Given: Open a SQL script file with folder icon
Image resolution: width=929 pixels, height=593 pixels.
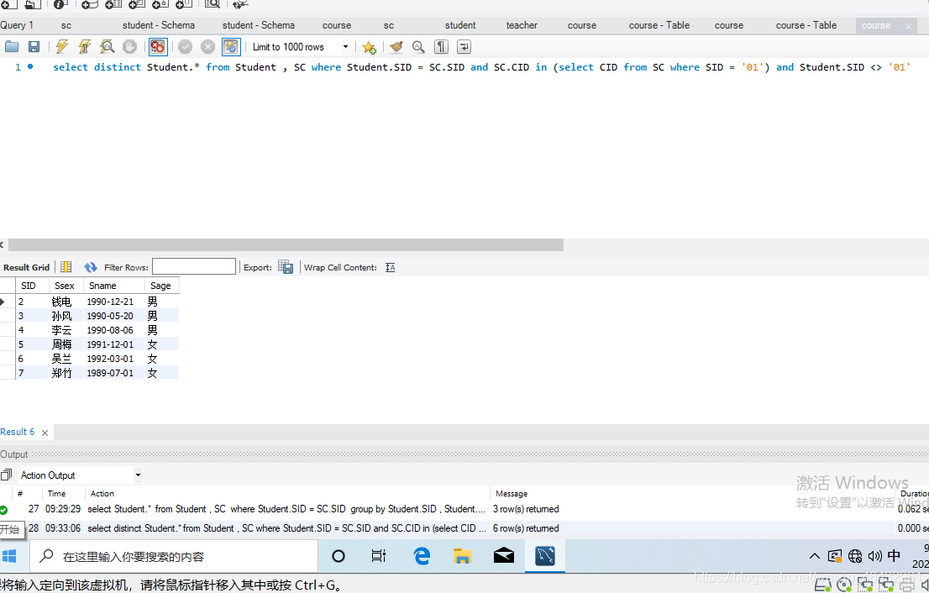Looking at the screenshot, I should (11, 47).
